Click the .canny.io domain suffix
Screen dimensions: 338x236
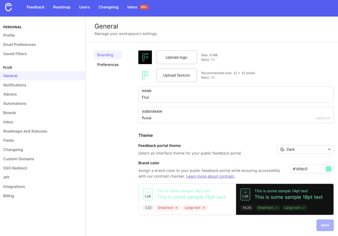coord(322,118)
